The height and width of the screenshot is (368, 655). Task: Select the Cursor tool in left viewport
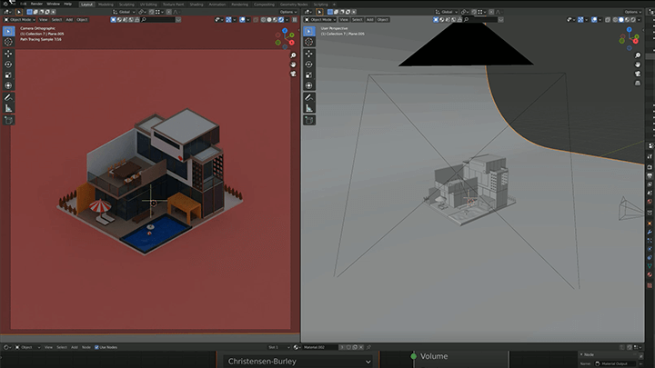(x=8, y=42)
